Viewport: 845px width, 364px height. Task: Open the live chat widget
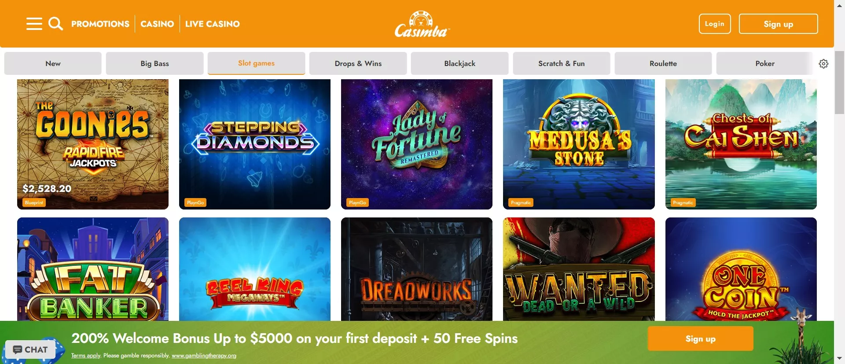[x=30, y=349]
